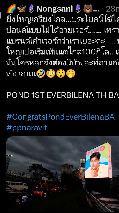Click the purple hyacinth emoji after Nongsani
The image size is (119, 213).
(78, 9)
